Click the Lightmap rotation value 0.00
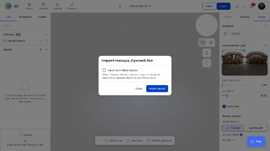The image size is (270, 151). (x=264, y=85)
